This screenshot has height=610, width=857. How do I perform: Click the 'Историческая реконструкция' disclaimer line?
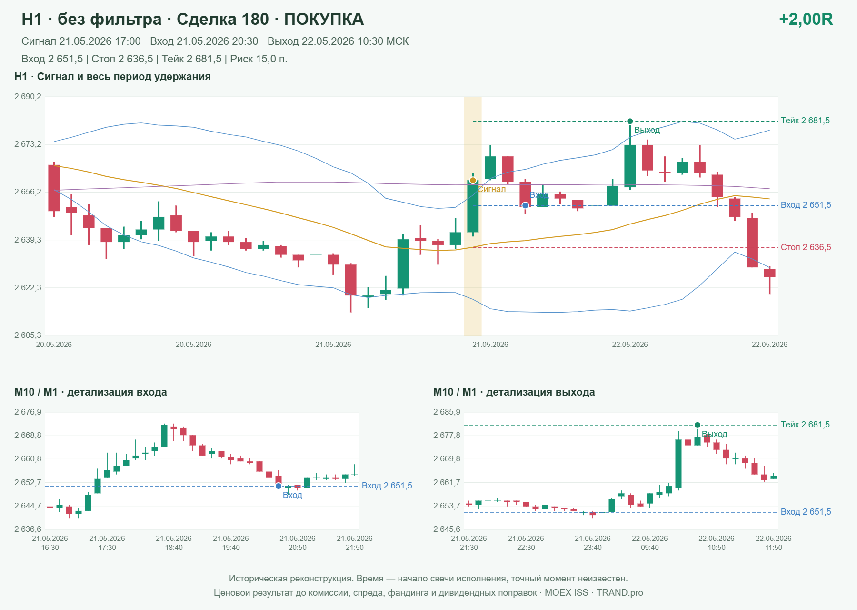[x=428, y=579]
